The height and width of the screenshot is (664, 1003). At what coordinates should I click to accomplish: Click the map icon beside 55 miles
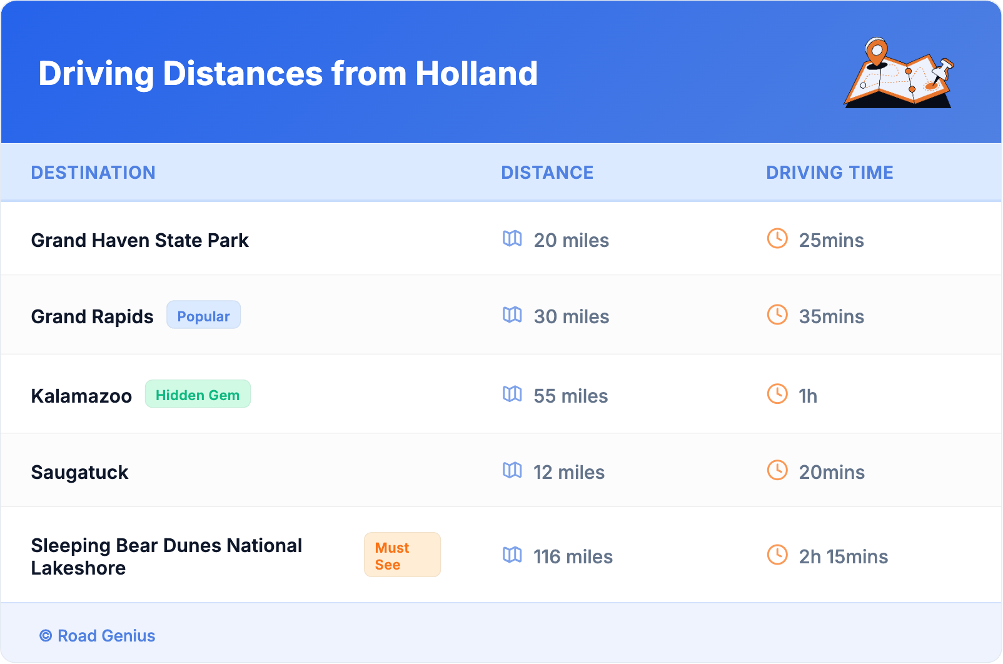pyautogui.click(x=512, y=395)
